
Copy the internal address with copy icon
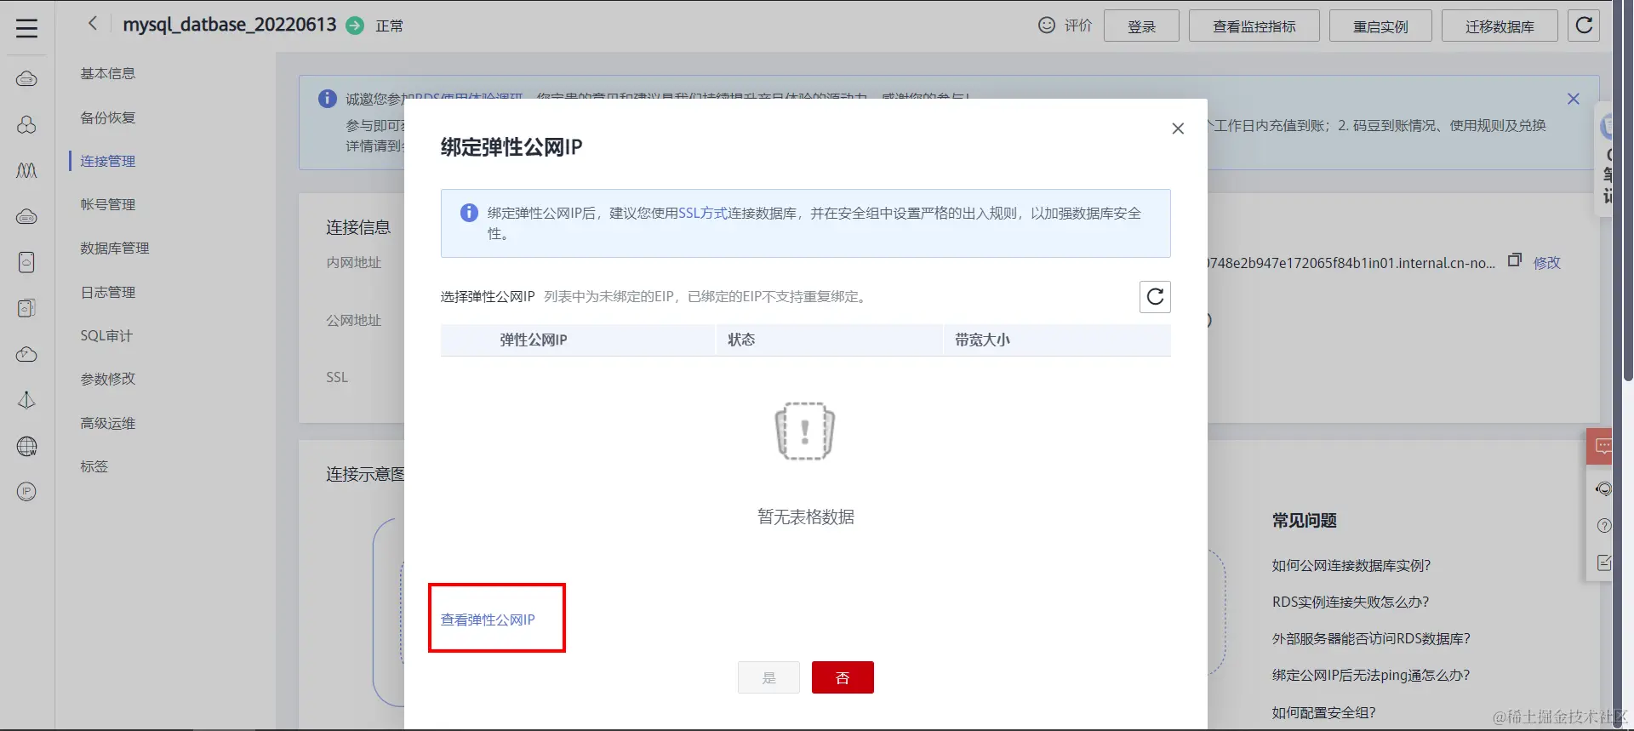1515,260
